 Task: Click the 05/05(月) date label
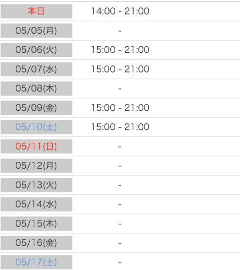point(37,30)
